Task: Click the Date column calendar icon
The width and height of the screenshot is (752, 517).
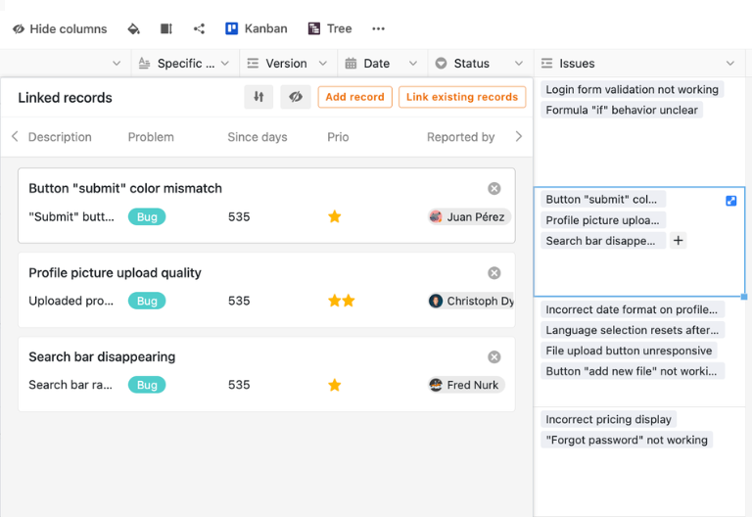Action: pos(351,64)
